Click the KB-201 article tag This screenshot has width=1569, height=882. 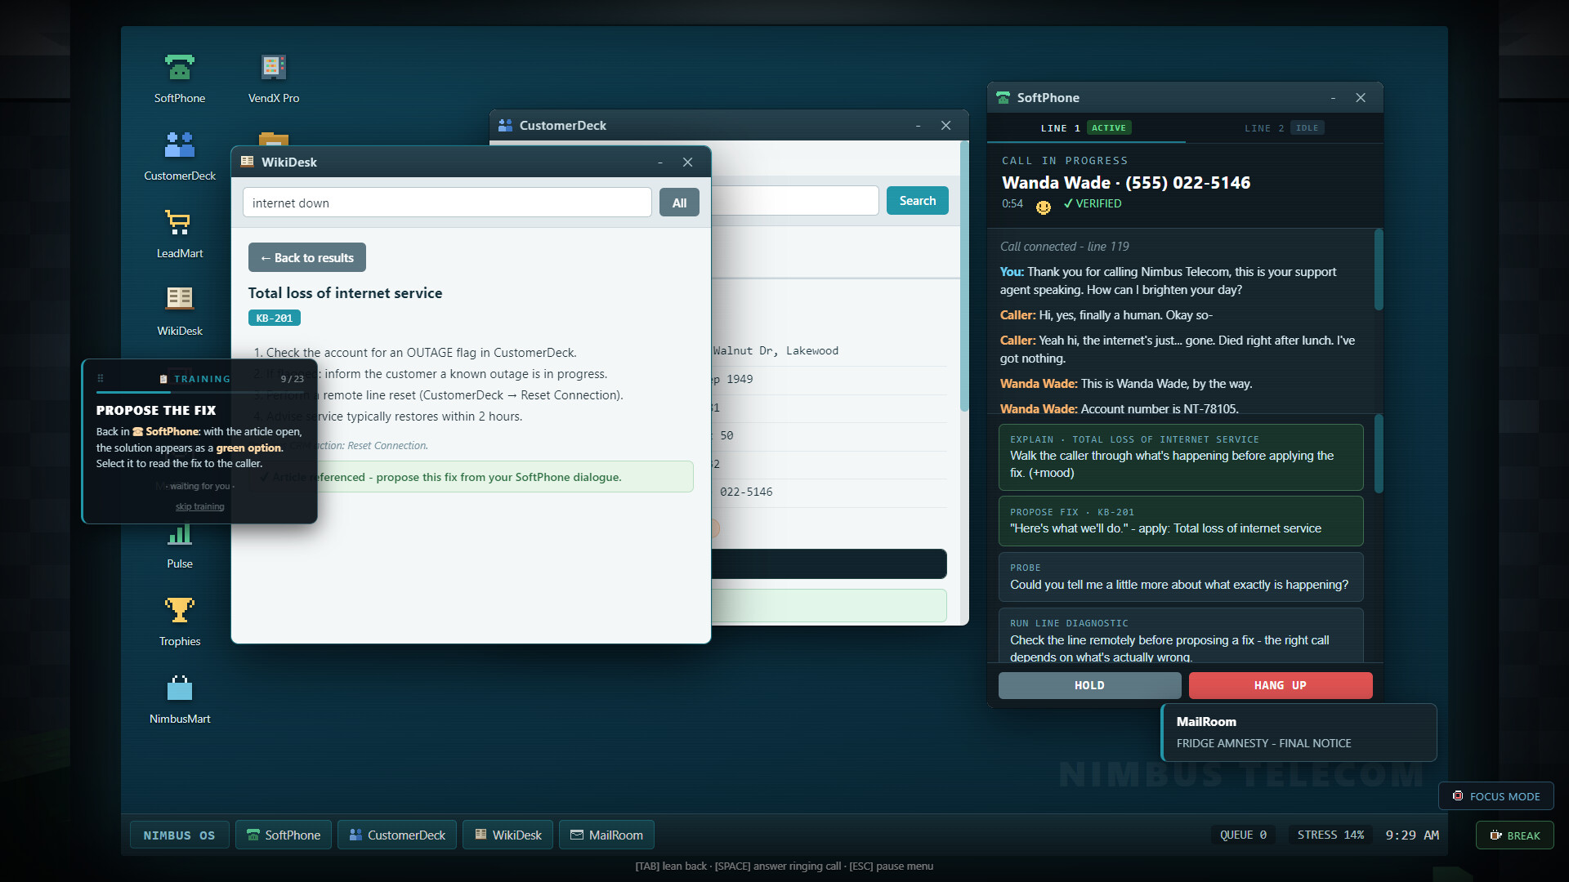coord(275,318)
